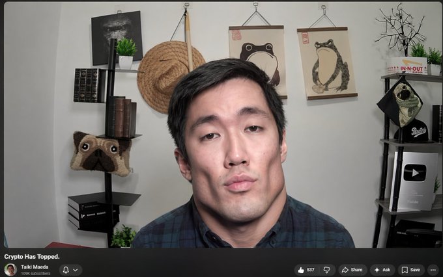Open the more actions three-dot menu

click(433, 270)
